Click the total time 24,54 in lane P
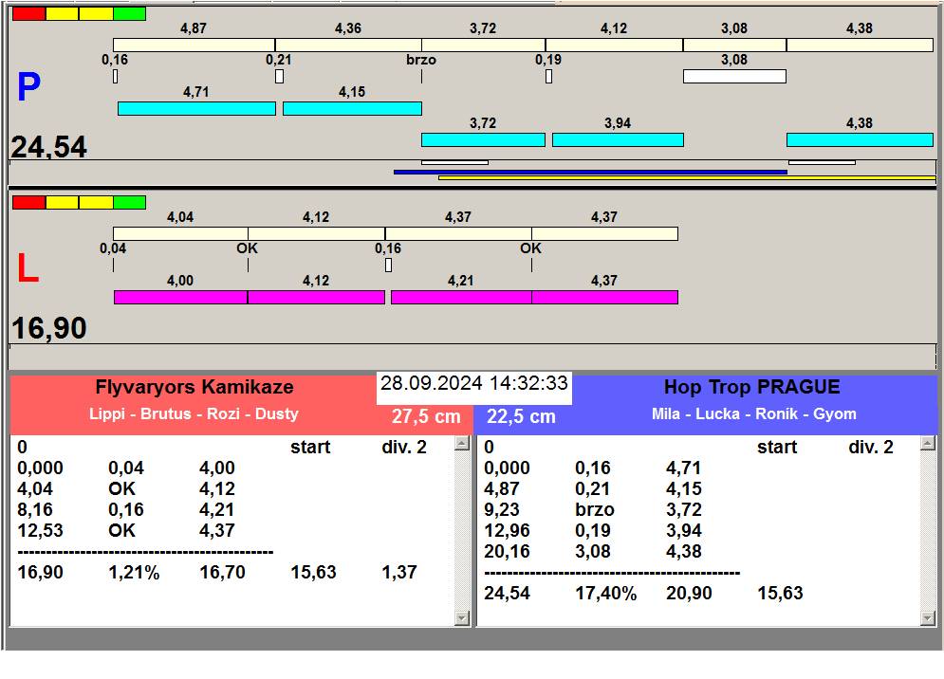This screenshot has height=679, width=944. (49, 146)
